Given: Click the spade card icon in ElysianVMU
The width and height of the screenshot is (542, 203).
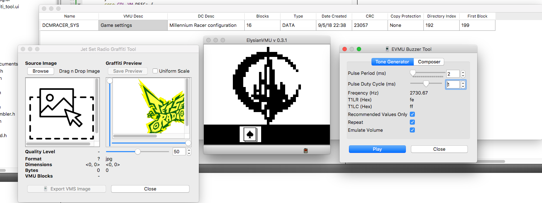Looking at the screenshot, I should [250, 134].
